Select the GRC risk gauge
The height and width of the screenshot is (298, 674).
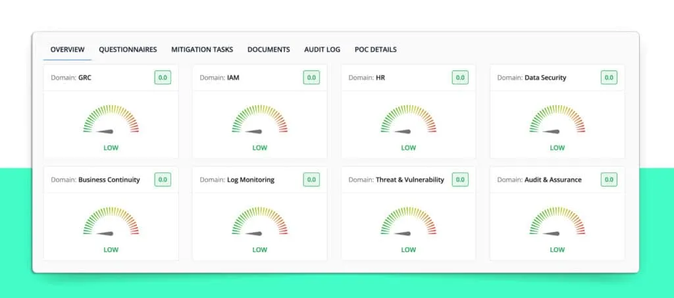click(111, 119)
